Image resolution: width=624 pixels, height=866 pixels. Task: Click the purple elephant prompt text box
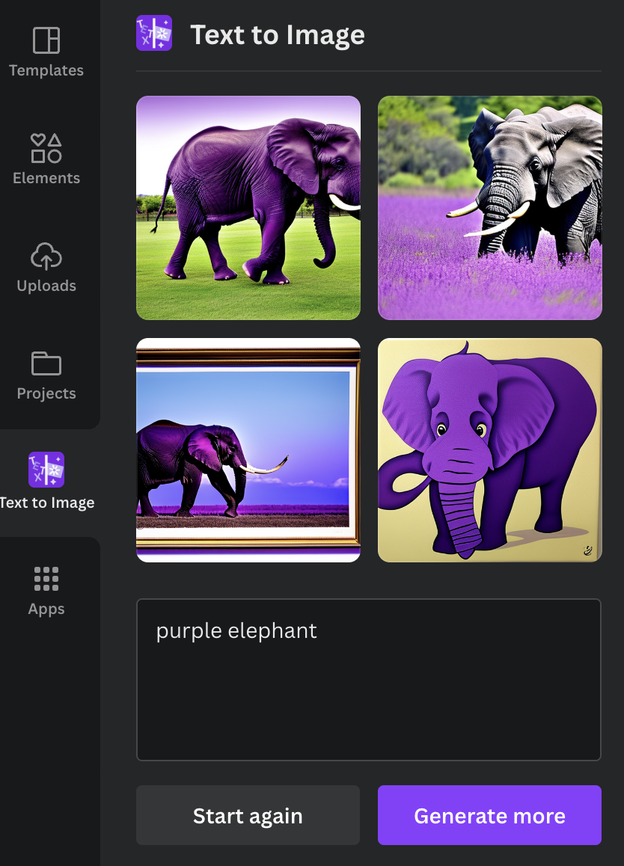point(369,680)
